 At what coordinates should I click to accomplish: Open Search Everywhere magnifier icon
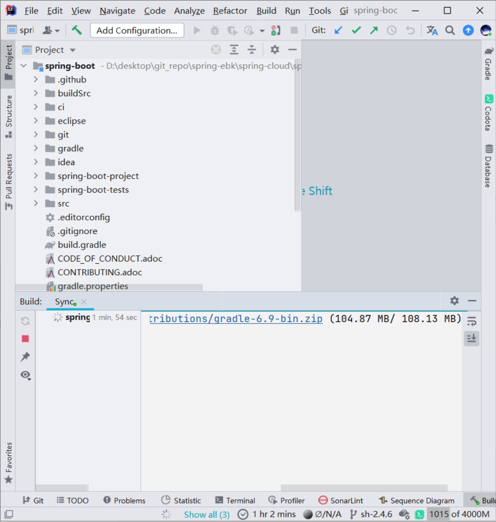[450, 30]
